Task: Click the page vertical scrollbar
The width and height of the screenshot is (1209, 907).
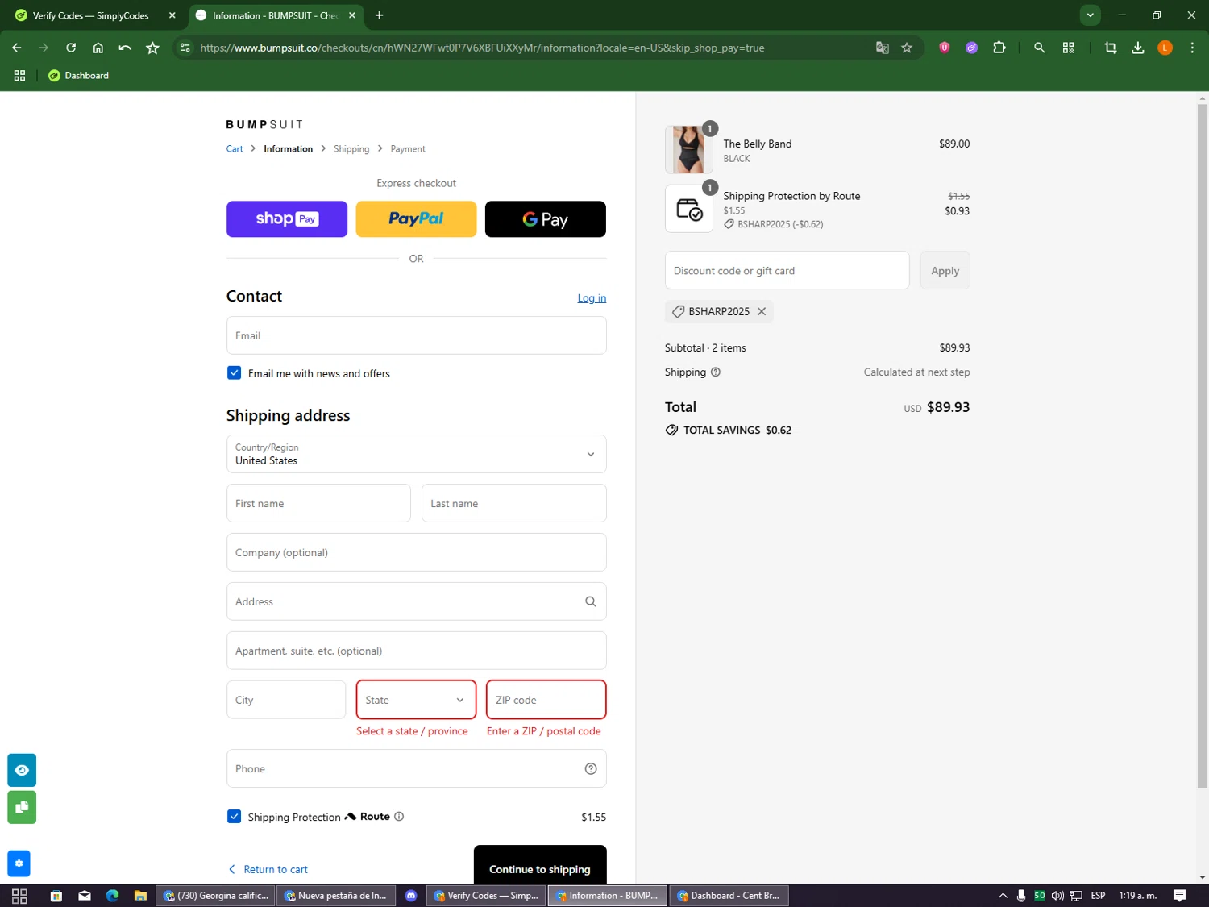Action: coord(1202,445)
